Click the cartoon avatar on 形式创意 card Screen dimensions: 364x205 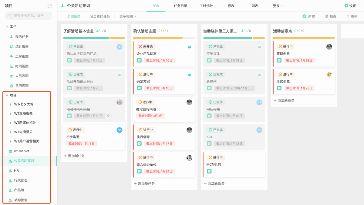[329, 75]
